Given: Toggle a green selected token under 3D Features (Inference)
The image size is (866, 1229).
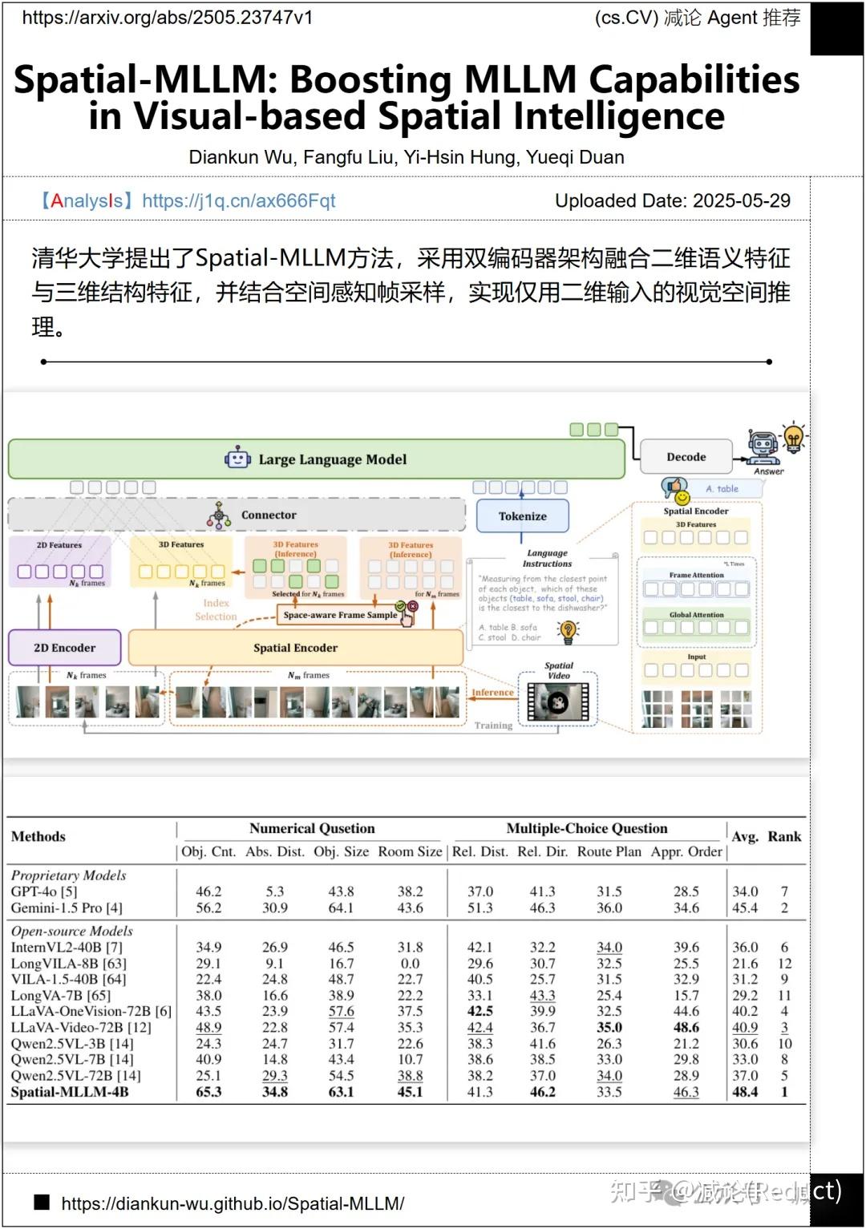Looking at the screenshot, I should coord(260,565).
